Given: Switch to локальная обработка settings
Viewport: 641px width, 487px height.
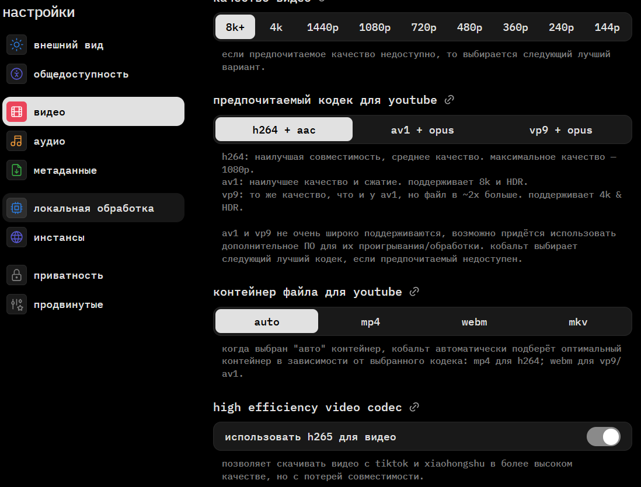Looking at the screenshot, I should [x=93, y=208].
